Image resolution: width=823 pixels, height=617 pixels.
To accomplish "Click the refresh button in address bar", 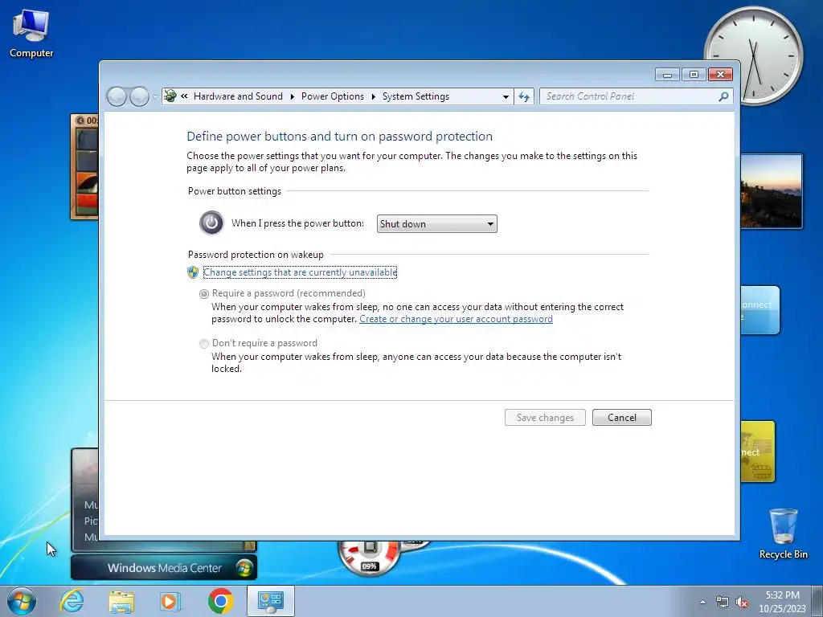I will pyautogui.click(x=524, y=96).
